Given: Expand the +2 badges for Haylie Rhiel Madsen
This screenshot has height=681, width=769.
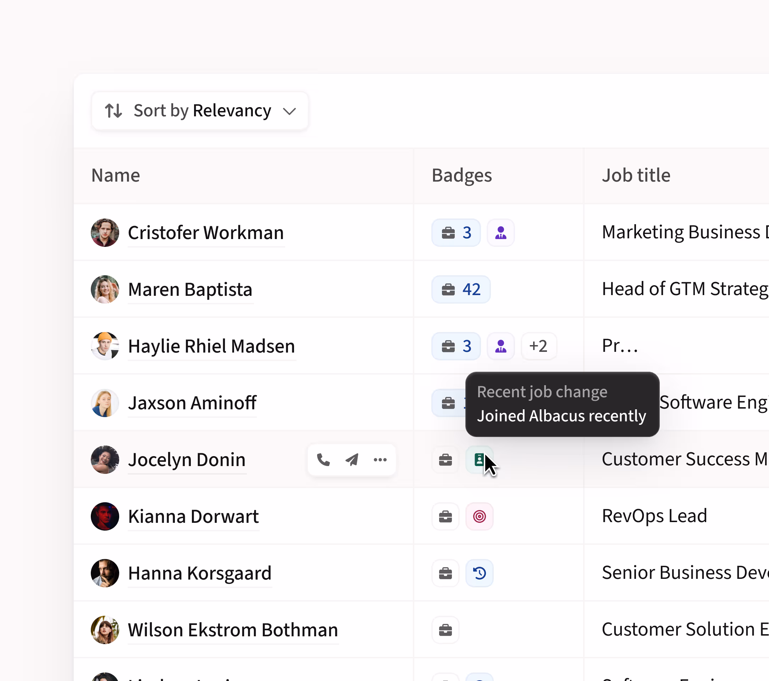Looking at the screenshot, I should coord(538,346).
